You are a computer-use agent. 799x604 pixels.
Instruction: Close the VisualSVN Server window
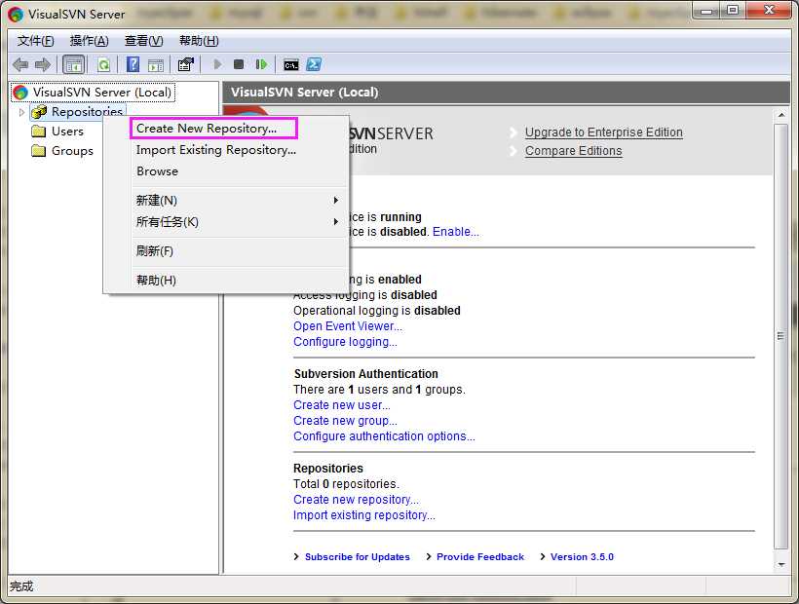[770, 11]
